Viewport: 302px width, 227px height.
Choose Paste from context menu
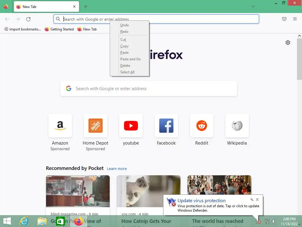pyautogui.click(x=129, y=53)
